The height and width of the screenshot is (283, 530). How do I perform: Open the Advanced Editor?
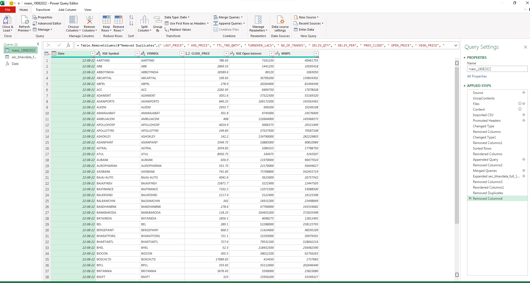[47, 23]
